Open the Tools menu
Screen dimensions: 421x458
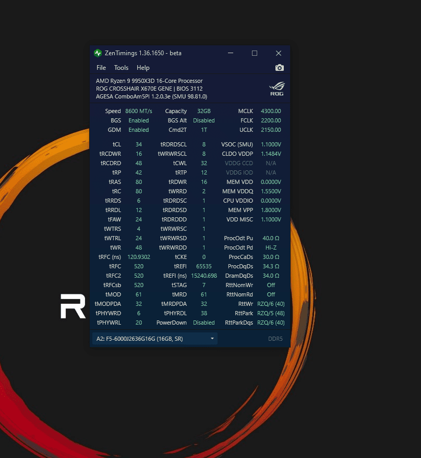click(121, 68)
